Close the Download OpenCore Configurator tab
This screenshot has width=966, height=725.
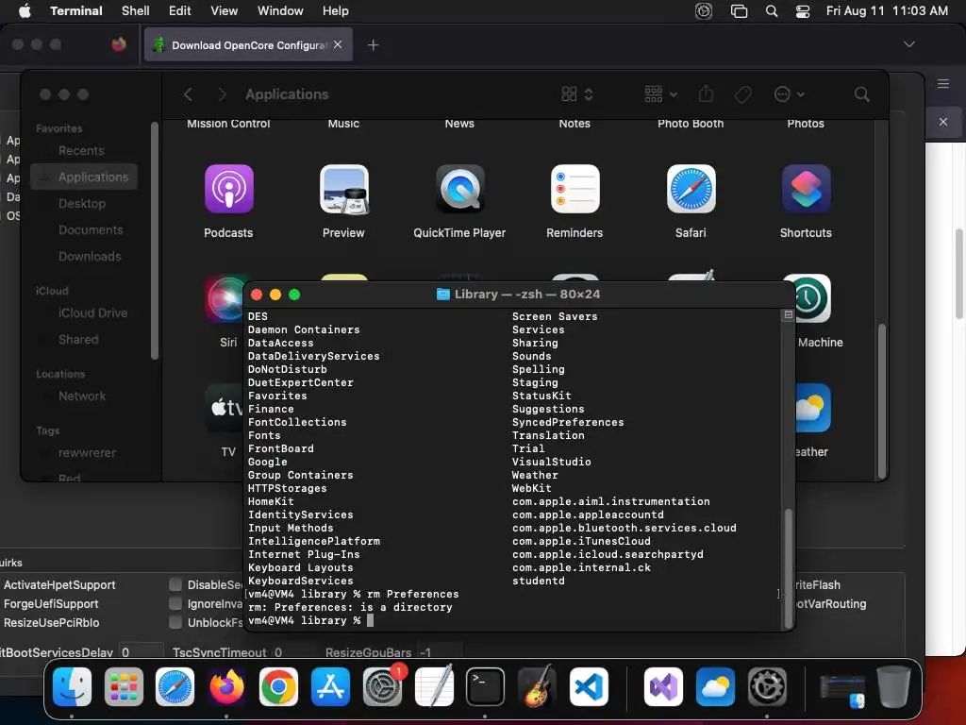click(338, 44)
